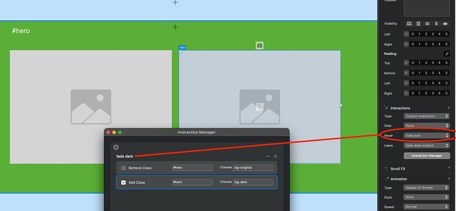Toggle desktop breakpoint visibility icon

pos(409,24)
